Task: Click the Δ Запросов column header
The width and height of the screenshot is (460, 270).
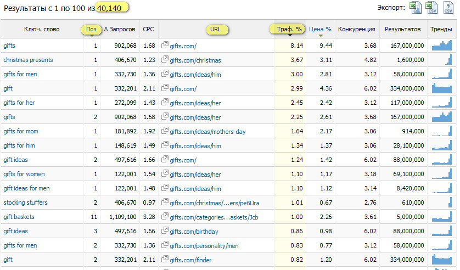Action: pyautogui.click(x=120, y=29)
